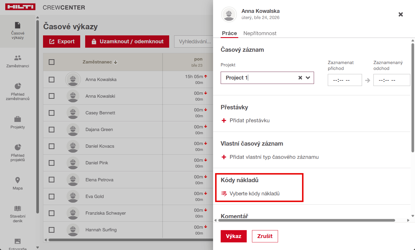Clear the Project 1 selection
The height and width of the screenshot is (250, 415).
click(x=300, y=78)
